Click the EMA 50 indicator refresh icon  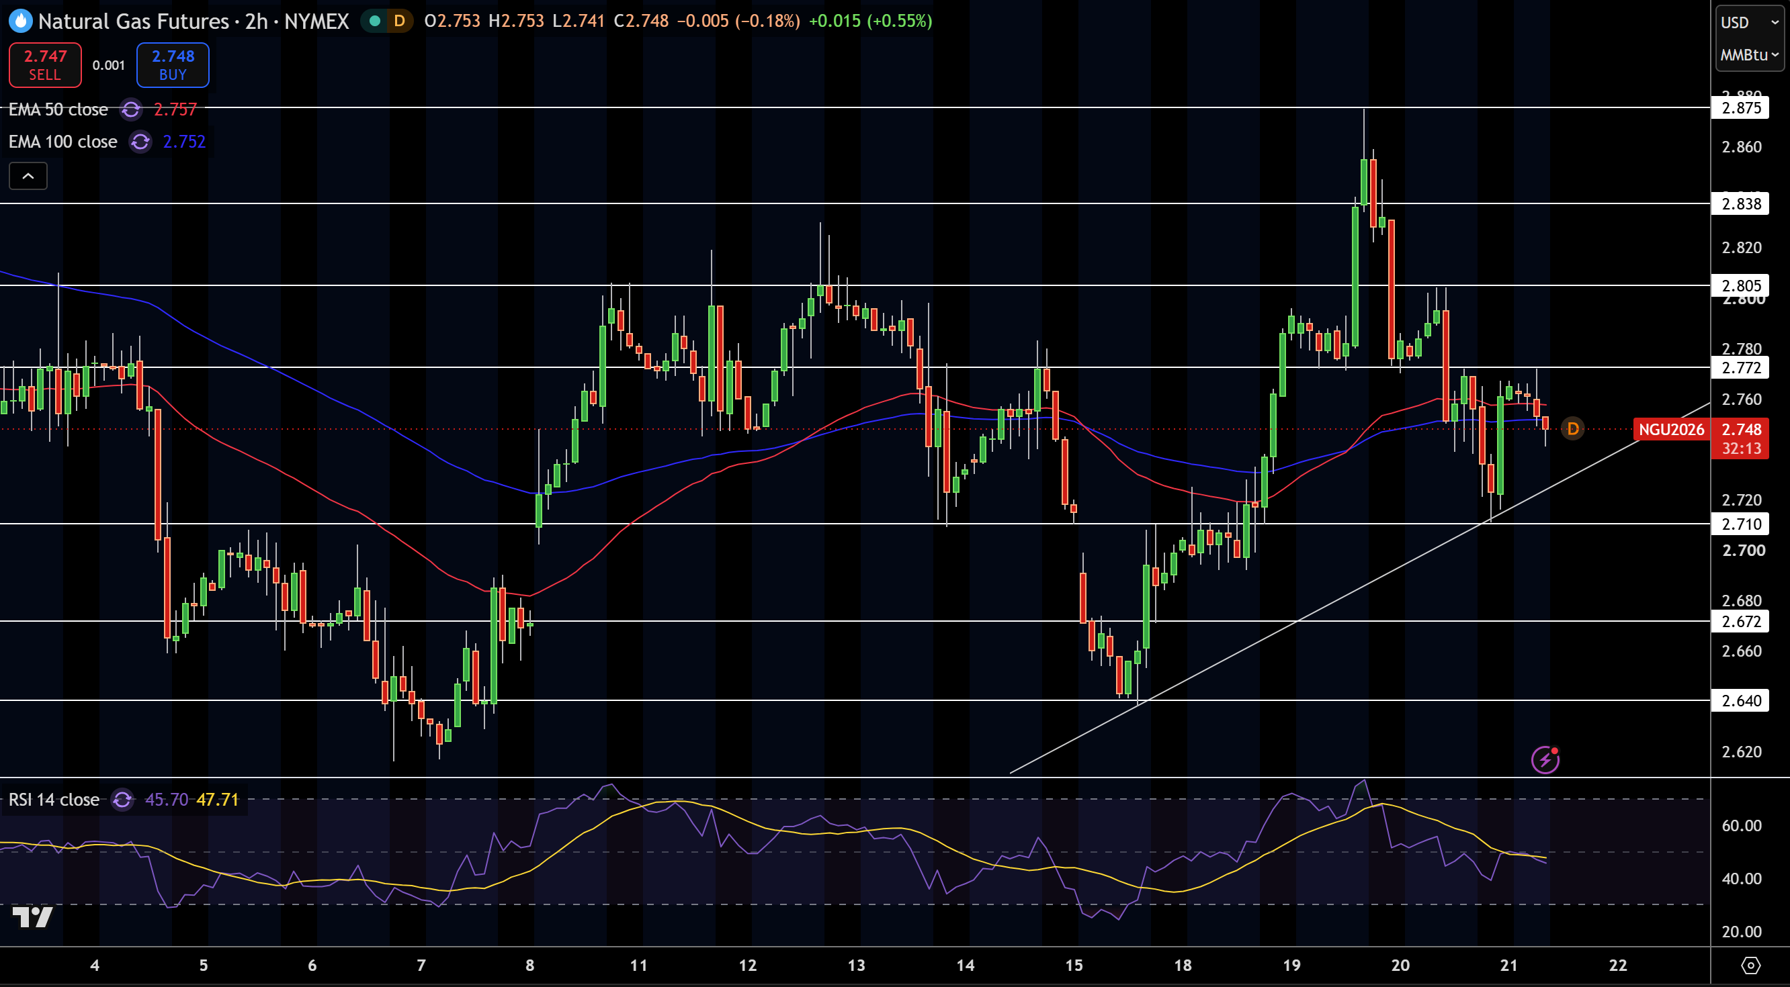130,109
